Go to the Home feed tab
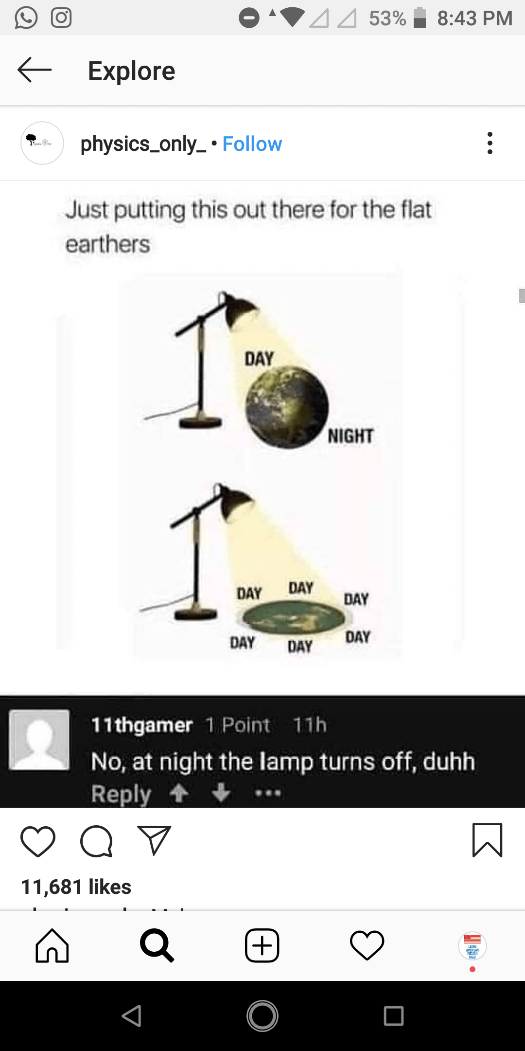Screen dimensions: 525x1051 pos(52,945)
